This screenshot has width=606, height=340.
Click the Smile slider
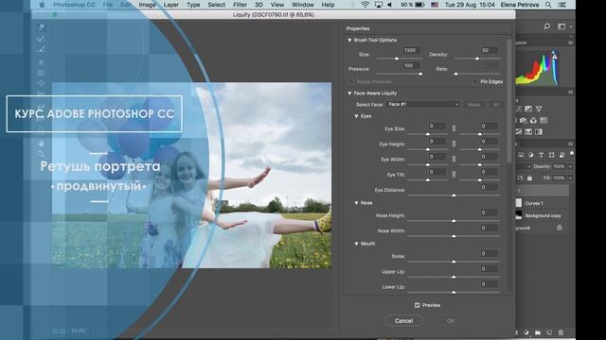pyautogui.click(x=454, y=262)
